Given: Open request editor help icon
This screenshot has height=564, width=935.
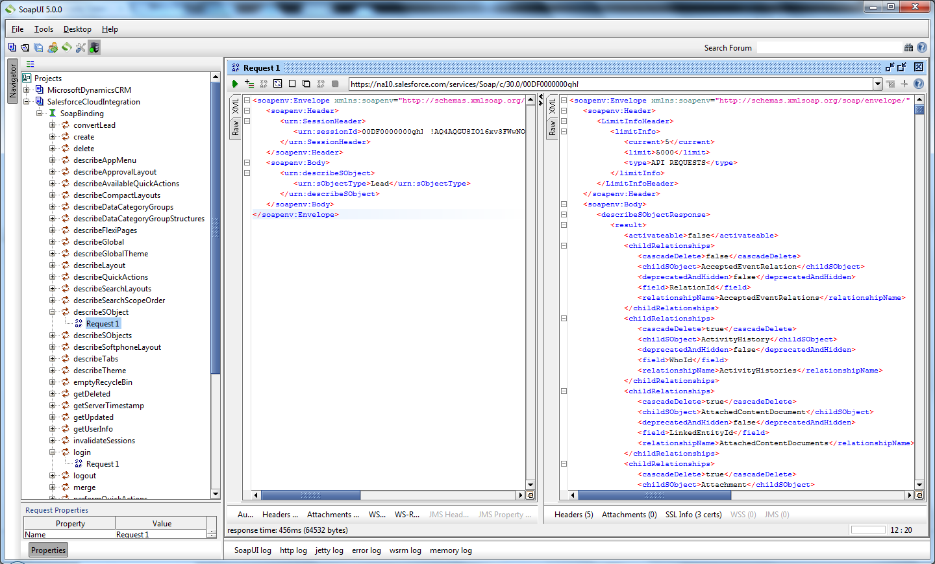Looking at the screenshot, I should coord(918,84).
